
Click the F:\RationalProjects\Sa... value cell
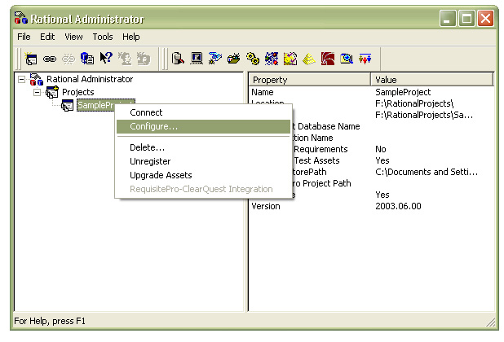pyautogui.click(x=424, y=115)
